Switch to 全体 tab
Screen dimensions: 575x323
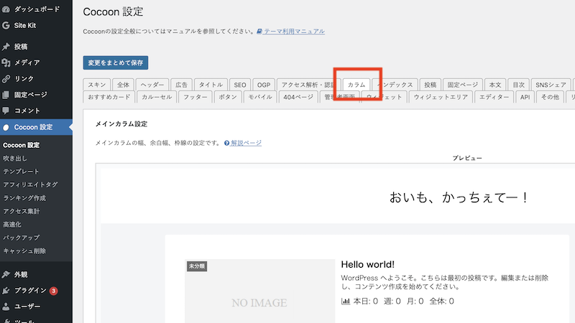[x=123, y=85]
